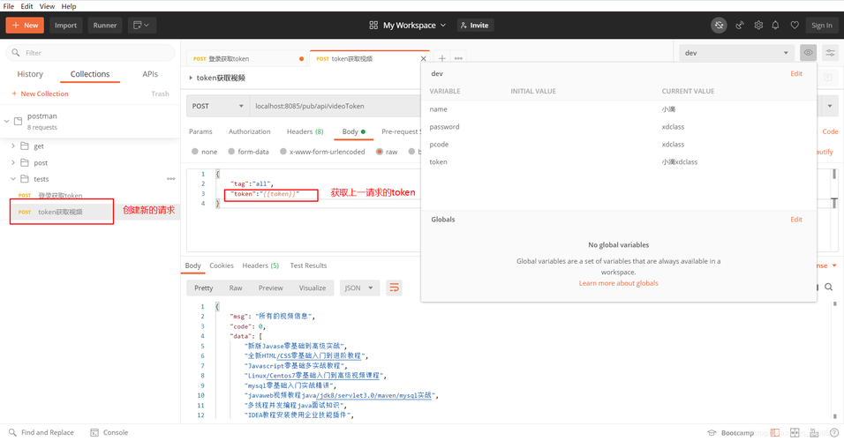The image size is (844, 441).
Task: Switch to single pane layout icon
Action: 775,432
